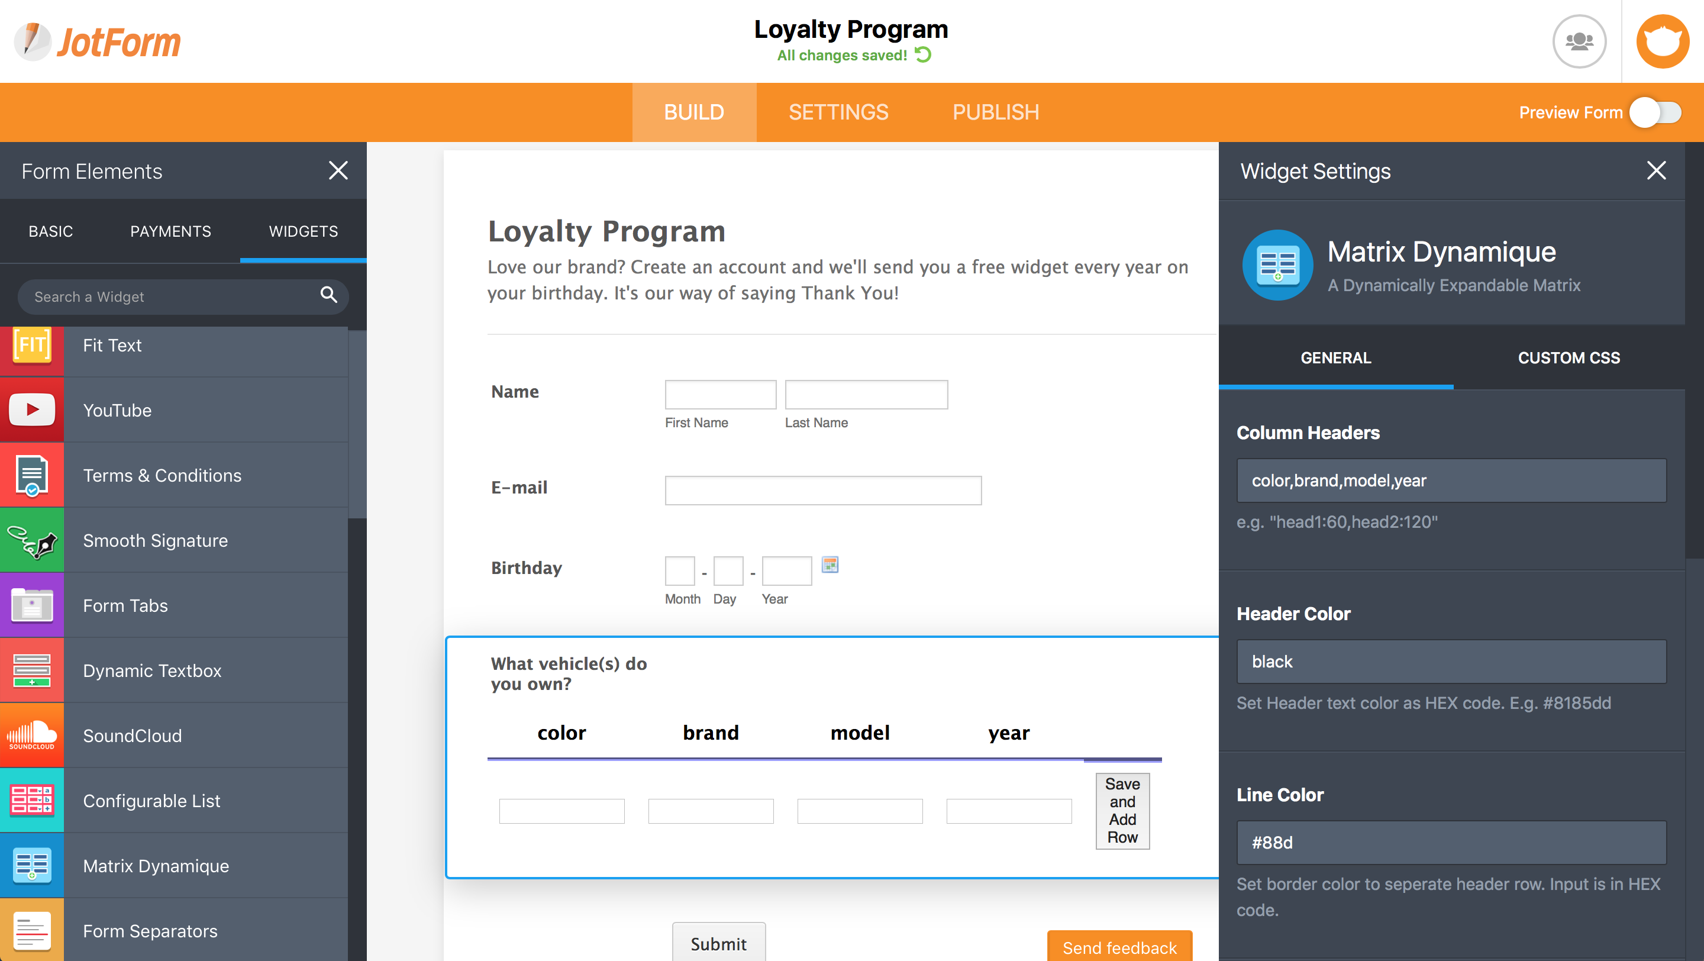The height and width of the screenshot is (961, 1704).
Task: Click the Column Headers input field
Action: click(x=1453, y=480)
